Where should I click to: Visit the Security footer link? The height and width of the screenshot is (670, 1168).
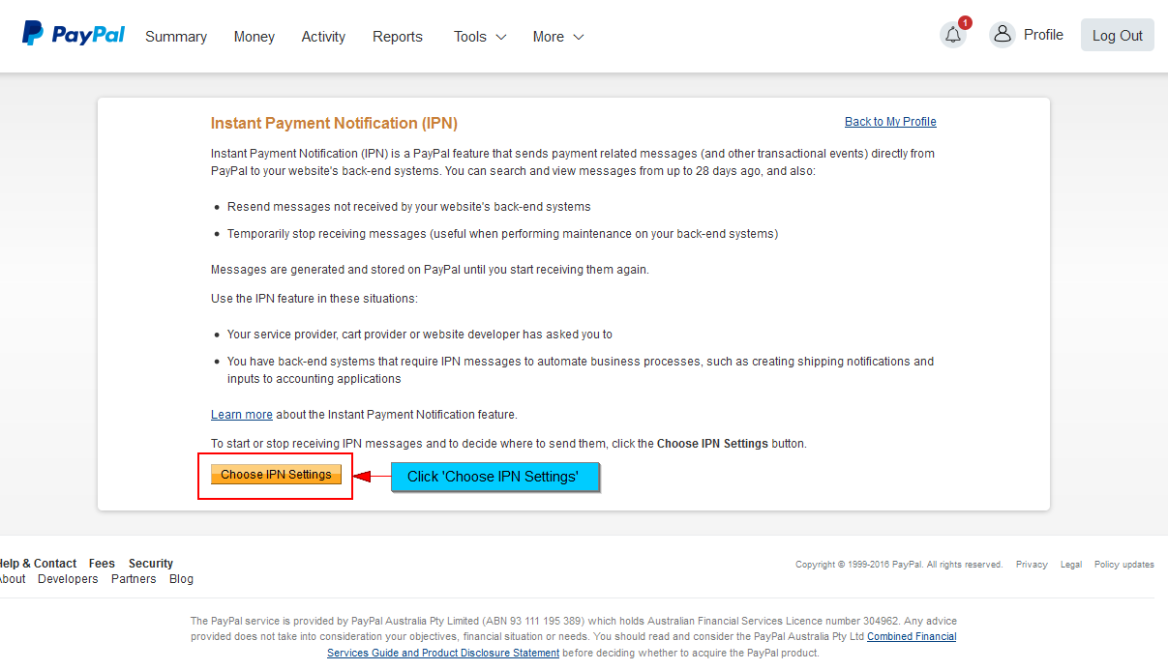pos(151,564)
